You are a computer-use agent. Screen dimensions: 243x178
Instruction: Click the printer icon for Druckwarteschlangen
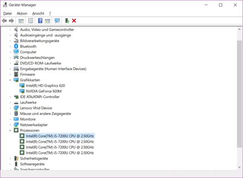coord(16,57)
